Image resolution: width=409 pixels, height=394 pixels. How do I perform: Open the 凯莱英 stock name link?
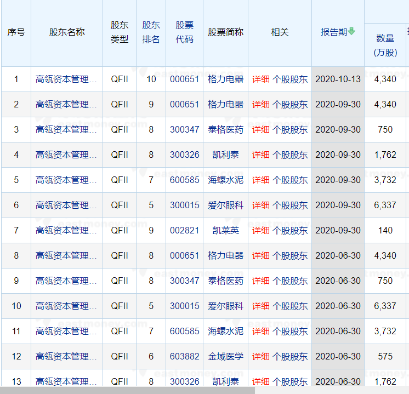(x=225, y=230)
